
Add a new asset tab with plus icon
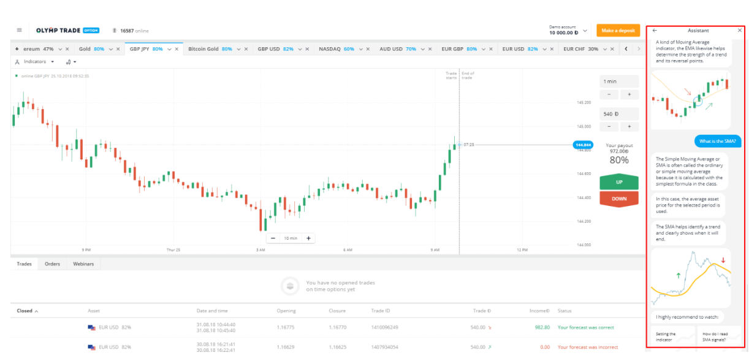pos(17,48)
